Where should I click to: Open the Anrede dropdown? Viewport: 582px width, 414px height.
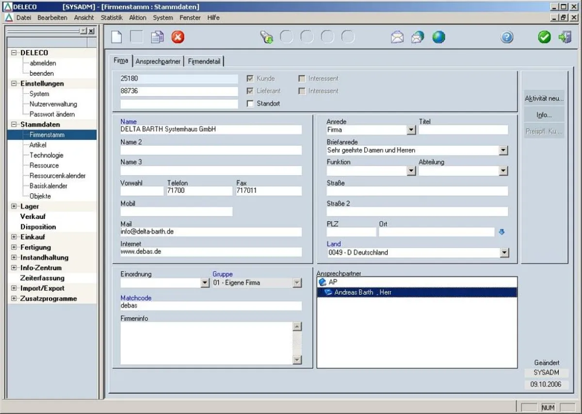tap(411, 130)
